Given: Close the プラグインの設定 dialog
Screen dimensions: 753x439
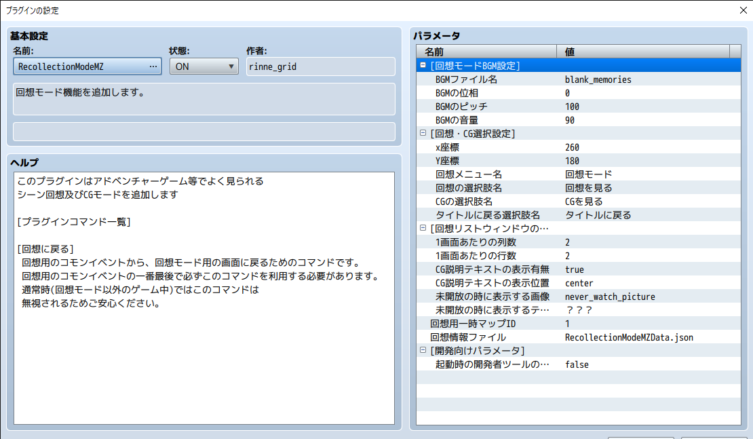Looking at the screenshot, I should [744, 10].
